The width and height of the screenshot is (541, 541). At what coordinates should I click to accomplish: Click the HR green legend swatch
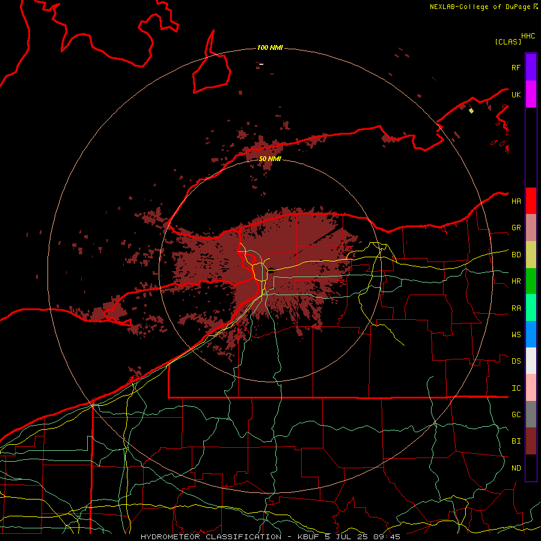click(531, 281)
